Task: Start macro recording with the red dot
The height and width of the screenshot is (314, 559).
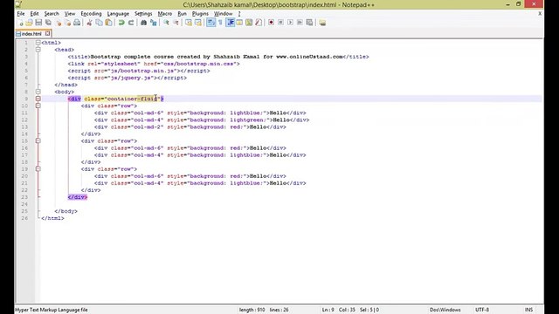Action: (271, 23)
